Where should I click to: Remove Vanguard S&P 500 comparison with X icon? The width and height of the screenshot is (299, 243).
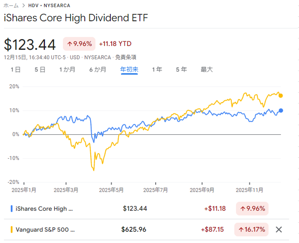click(279, 230)
